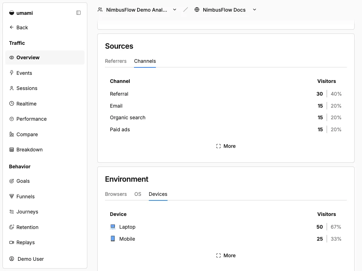
Task: Click the expand icon in Environment More
Action: coord(218,255)
